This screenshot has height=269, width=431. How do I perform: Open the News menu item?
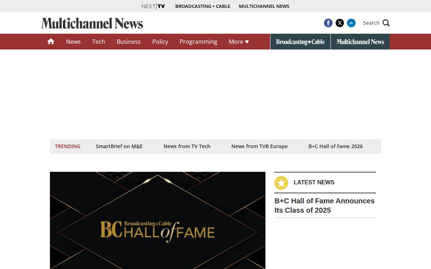tap(73, 42)
